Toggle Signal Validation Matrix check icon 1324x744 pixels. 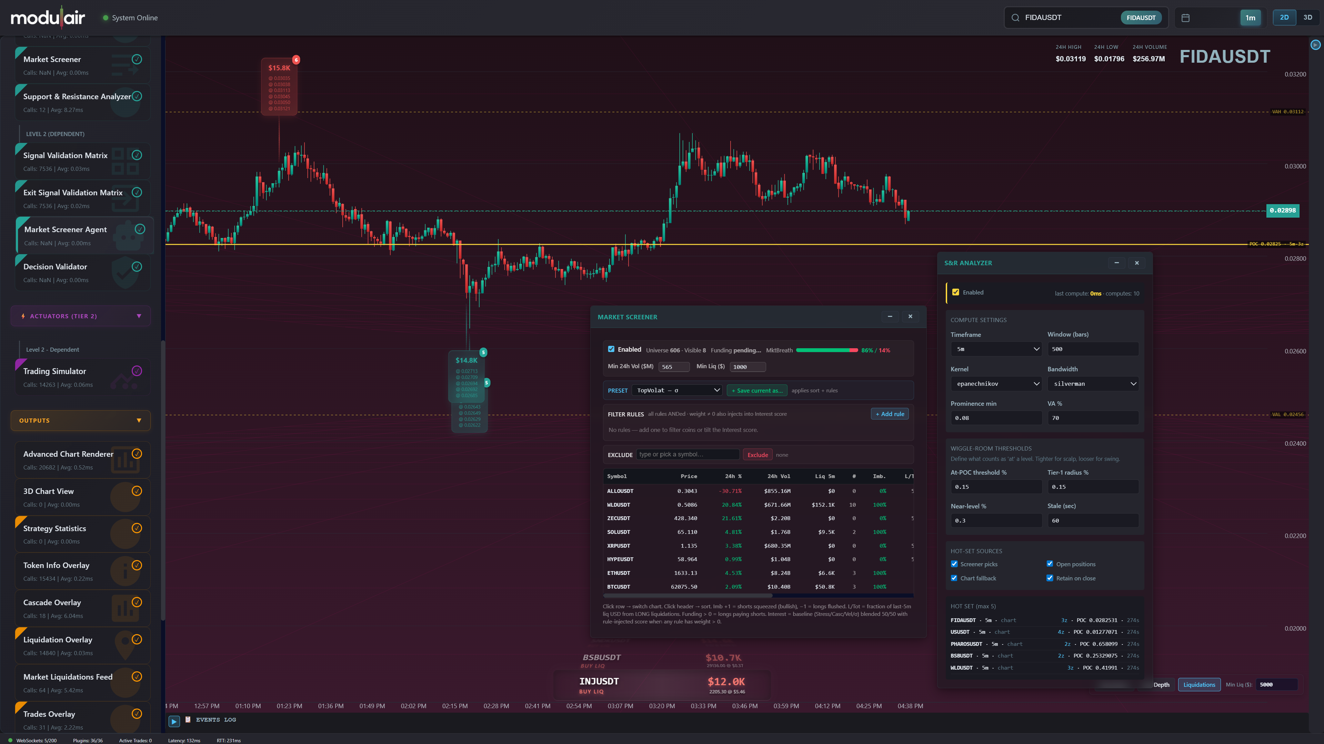[x=137, y=155]
